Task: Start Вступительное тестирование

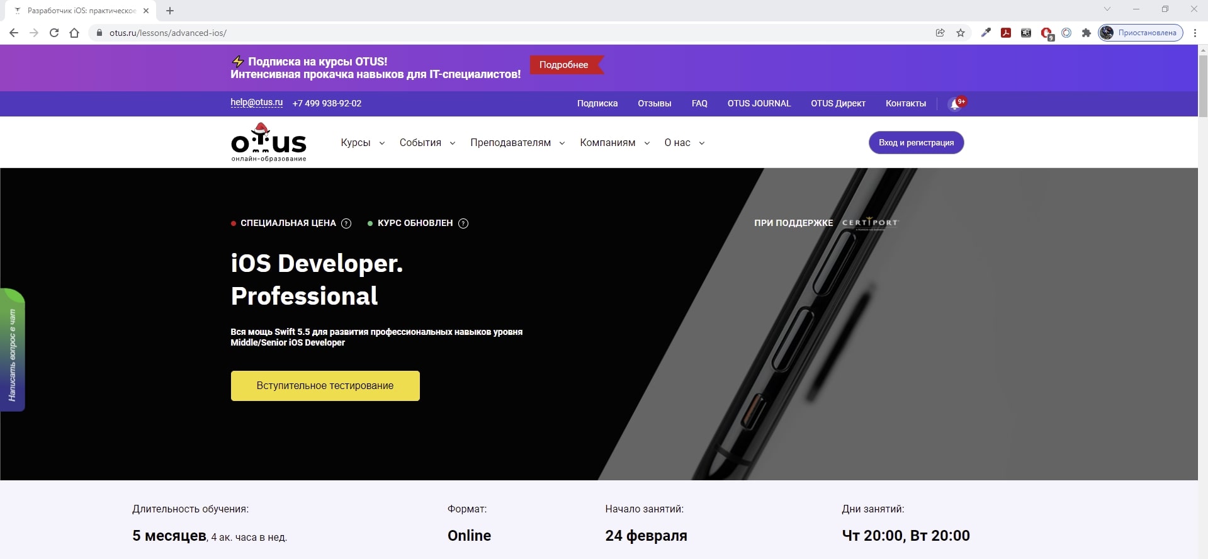Action: click(x=325, y=386)
